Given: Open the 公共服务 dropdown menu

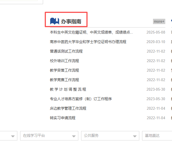Looking at the screenshot, I should (110, 136).
